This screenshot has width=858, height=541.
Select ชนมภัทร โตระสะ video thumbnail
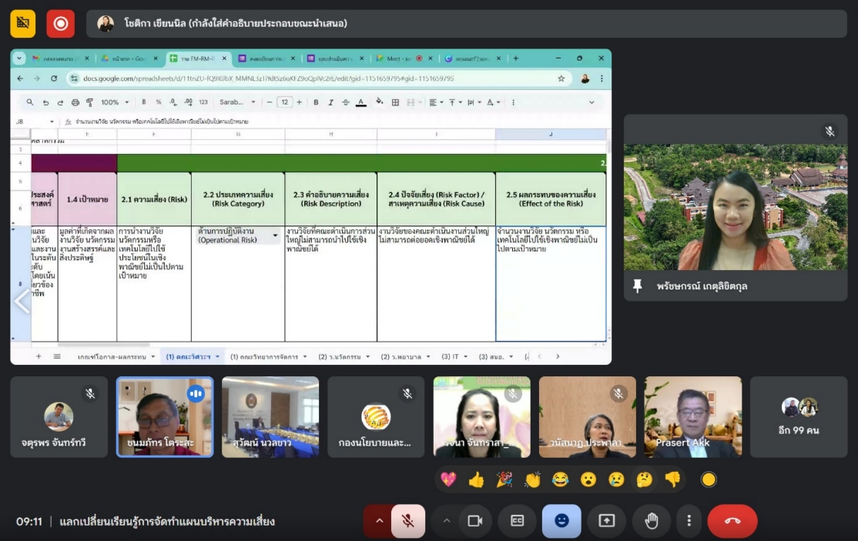[164, 416]
